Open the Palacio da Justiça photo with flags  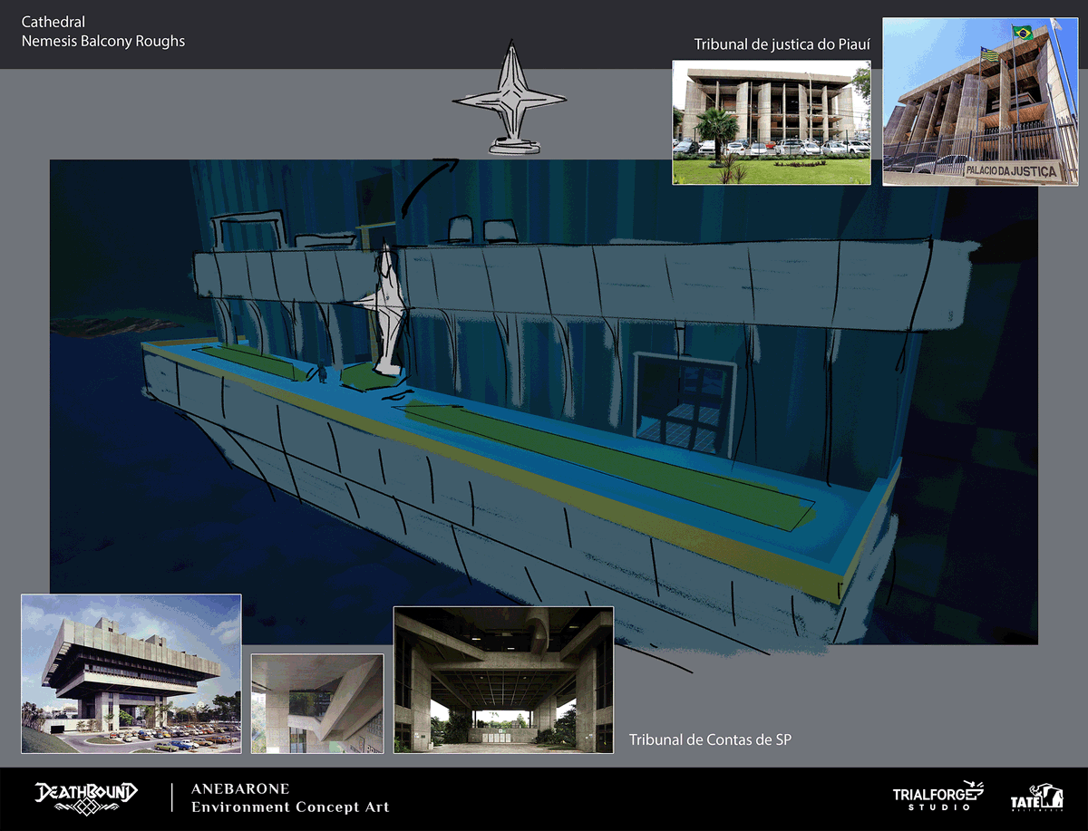[x=980, y=102]
